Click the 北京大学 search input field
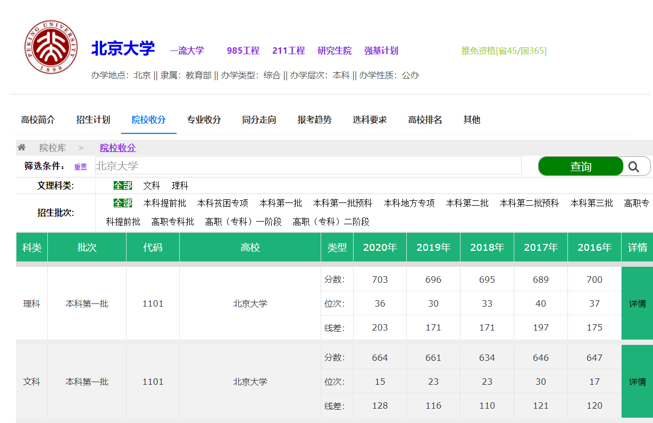This screenshot has width=653, height=423. [308, 166]
